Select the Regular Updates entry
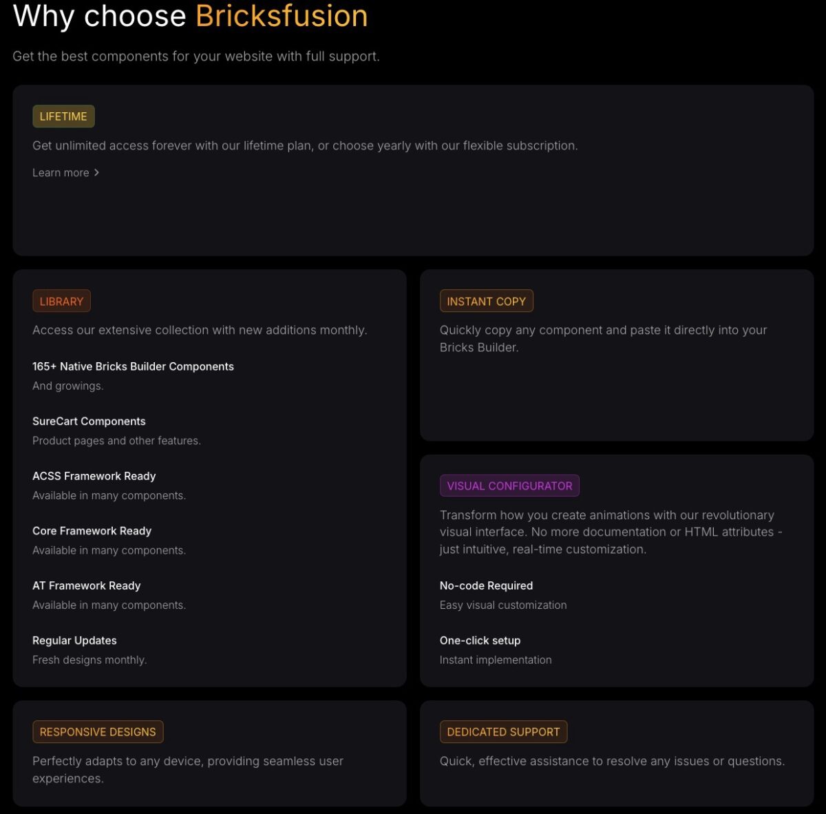Screen dimensions: 826x814 point(74,640)
